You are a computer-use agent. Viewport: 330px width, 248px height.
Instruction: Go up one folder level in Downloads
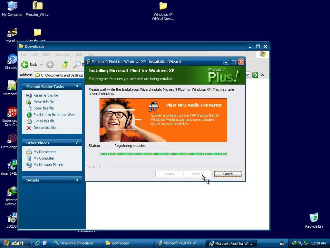coord(65,65)
